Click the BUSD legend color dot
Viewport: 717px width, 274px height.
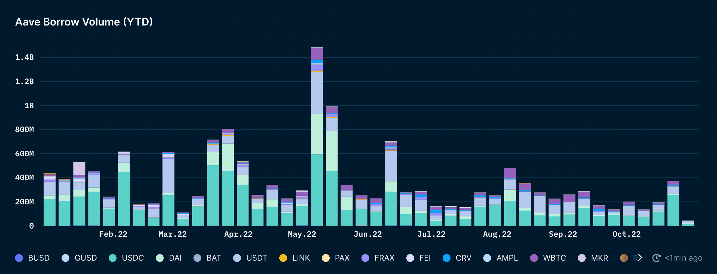coord(19,258)
